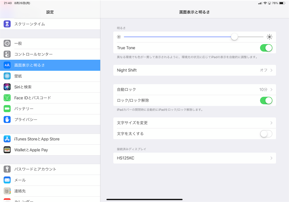This screenshot has height=202, width=289.
Task: Open コントロールセンター settings
Action: pos(50,54)
